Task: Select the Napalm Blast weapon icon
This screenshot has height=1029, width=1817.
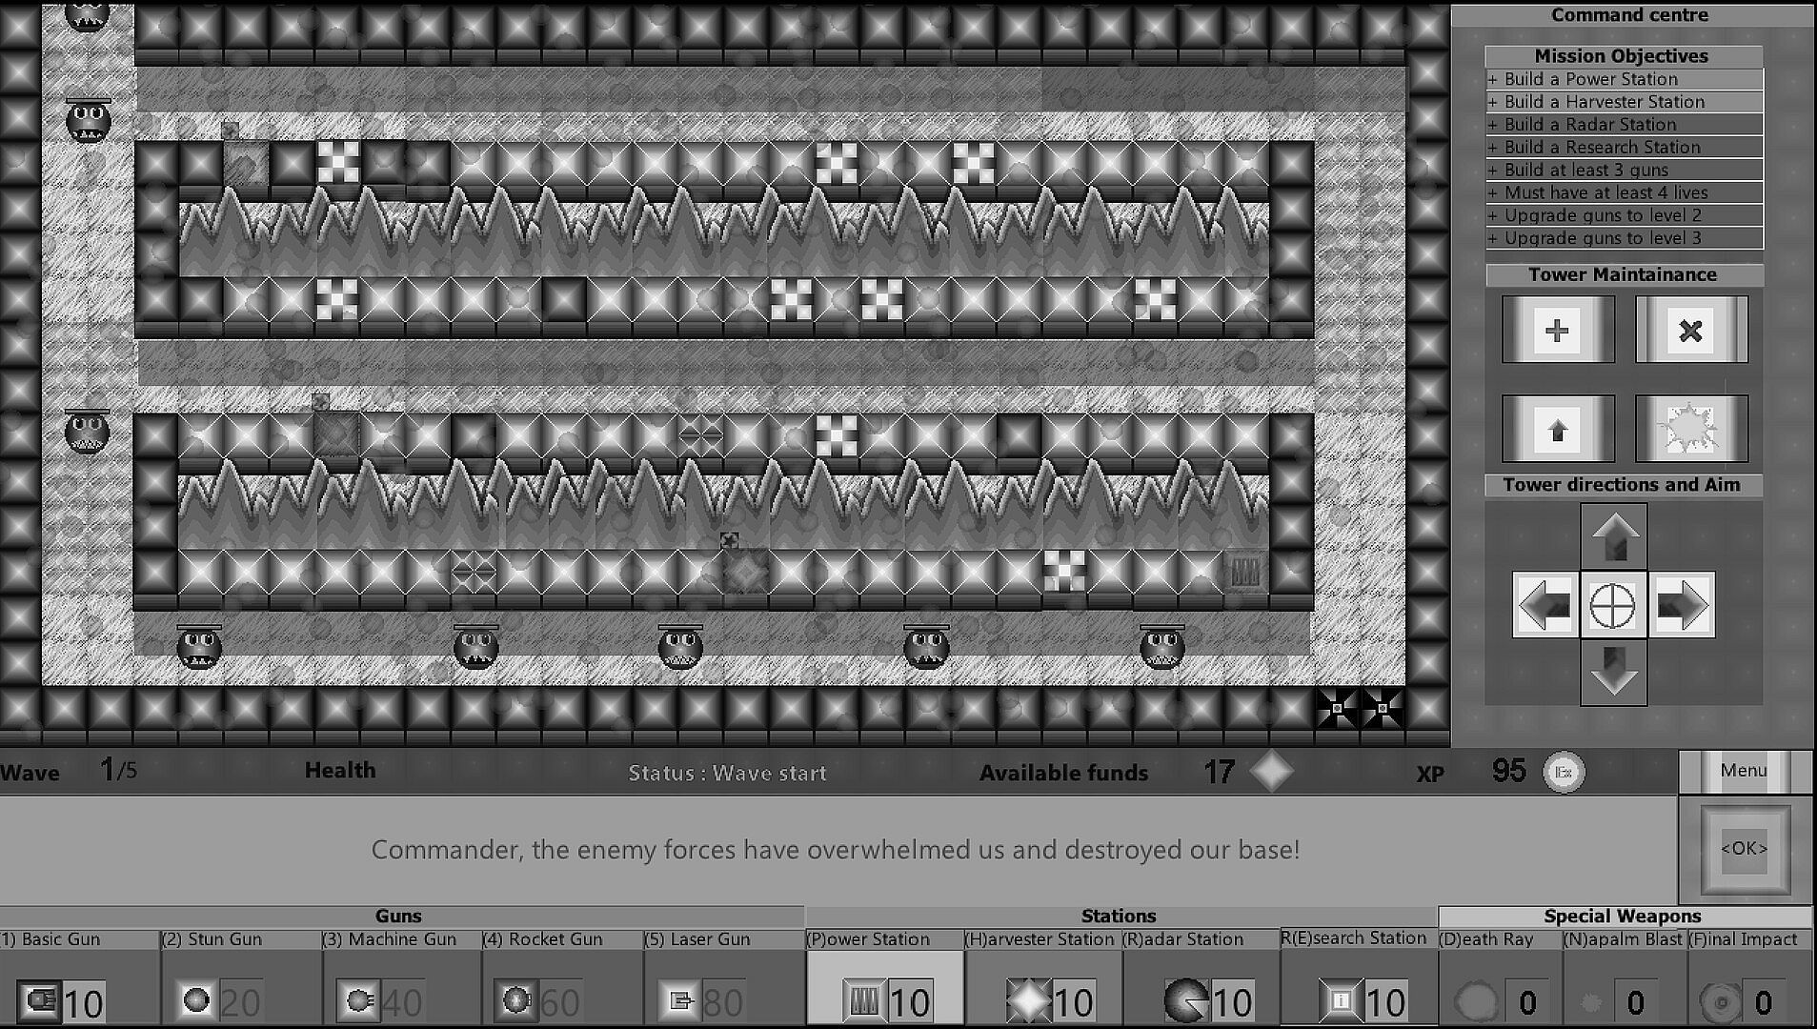Action: click(x=1590, y=1002)
